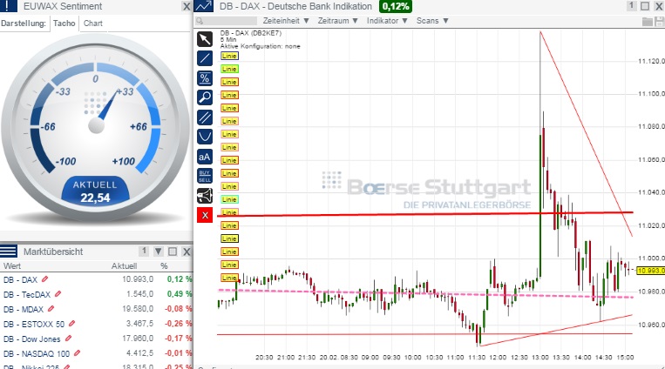Select the aA text annotation tool
665x369 pixels.
pos(205,157)
